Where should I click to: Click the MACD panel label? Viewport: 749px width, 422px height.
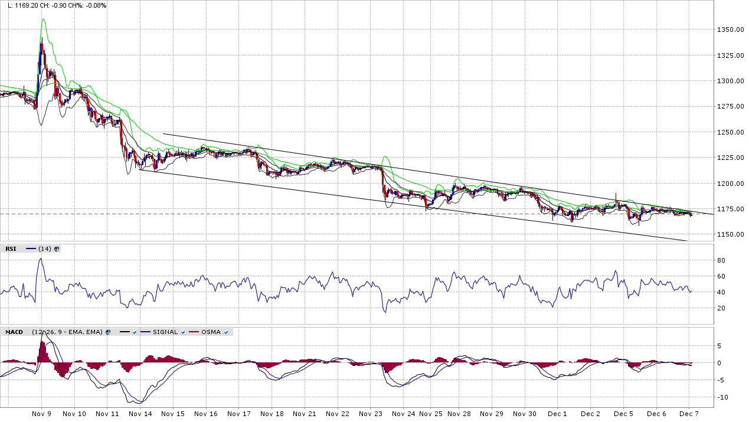coord(14,332)
